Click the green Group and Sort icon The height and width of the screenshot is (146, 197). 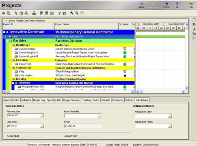(65, 13)
